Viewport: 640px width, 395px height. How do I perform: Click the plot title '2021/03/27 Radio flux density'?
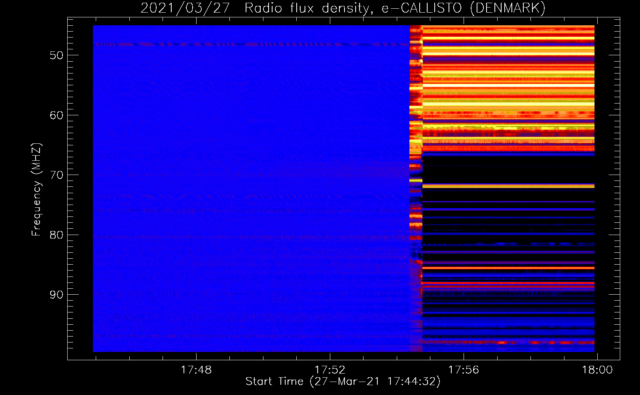[x=256, y=8]
